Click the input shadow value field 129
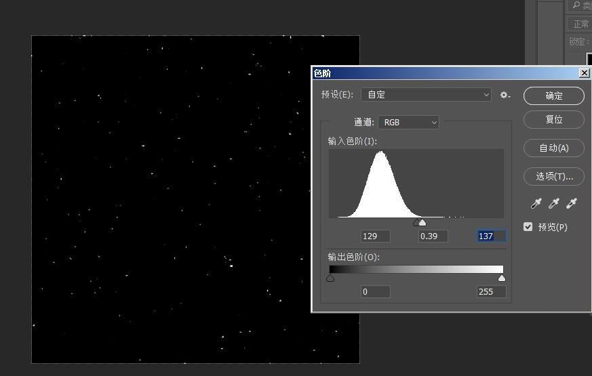592x376 pixels. (x=375, y=236)
